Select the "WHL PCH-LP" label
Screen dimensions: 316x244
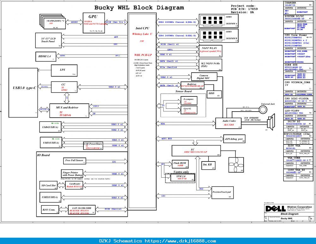(x=143, y=55)
